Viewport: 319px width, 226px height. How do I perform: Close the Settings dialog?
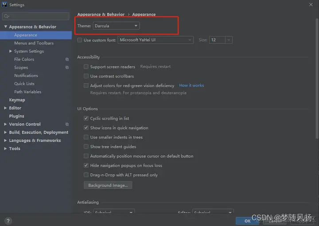pyautogui.click(x=311, y=4)
